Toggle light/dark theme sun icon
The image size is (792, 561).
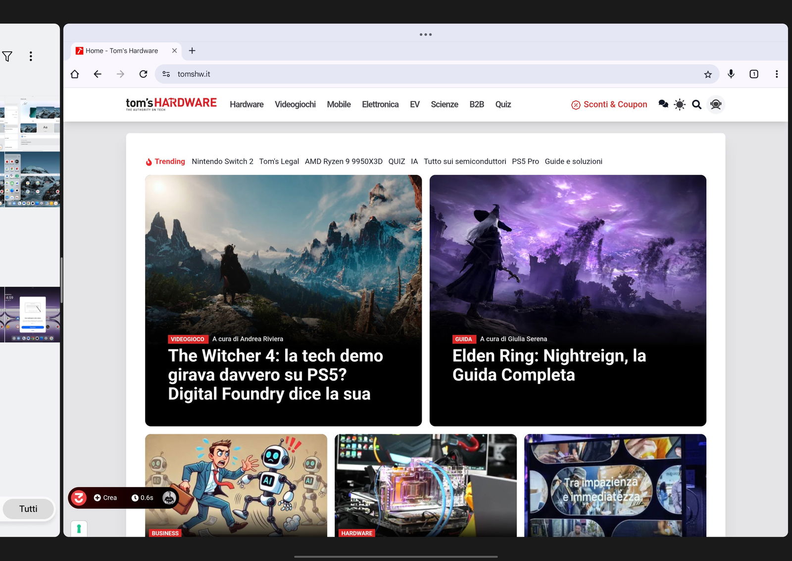(680, 104)
